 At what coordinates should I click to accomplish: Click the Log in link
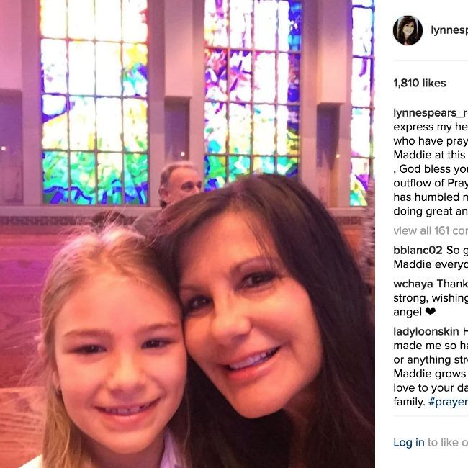409,442
